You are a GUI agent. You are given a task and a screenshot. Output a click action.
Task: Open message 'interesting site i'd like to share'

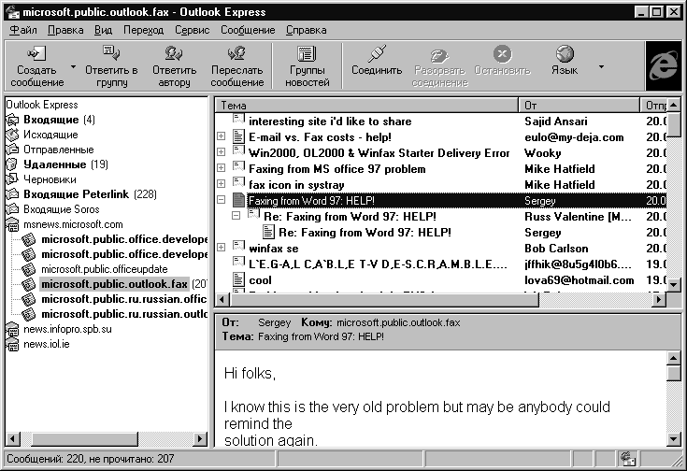click(330, 121)
